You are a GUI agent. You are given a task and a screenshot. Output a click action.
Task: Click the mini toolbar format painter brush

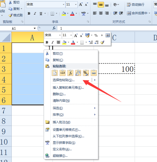[102, 42]
